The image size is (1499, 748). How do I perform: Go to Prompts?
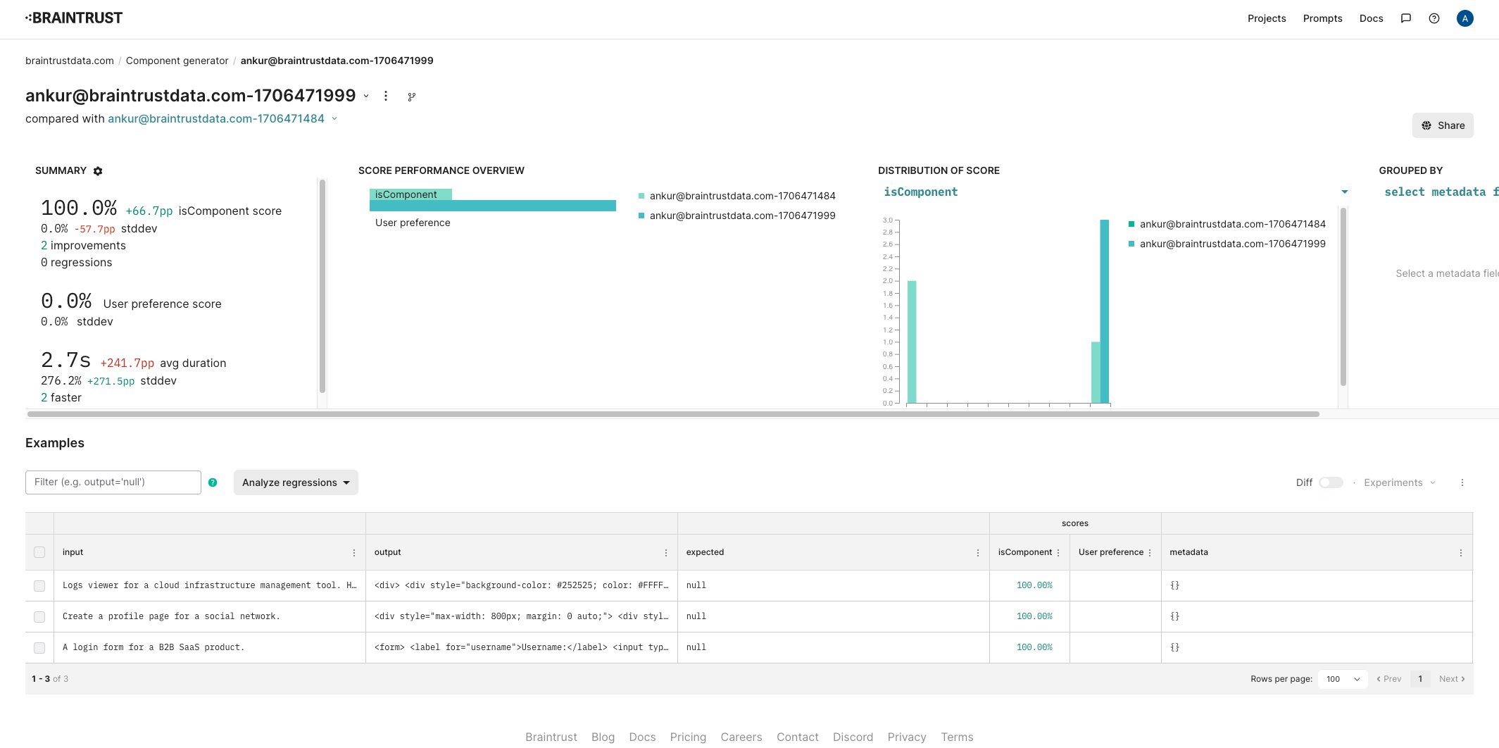pyautogui.click(x=1322, y=18)
